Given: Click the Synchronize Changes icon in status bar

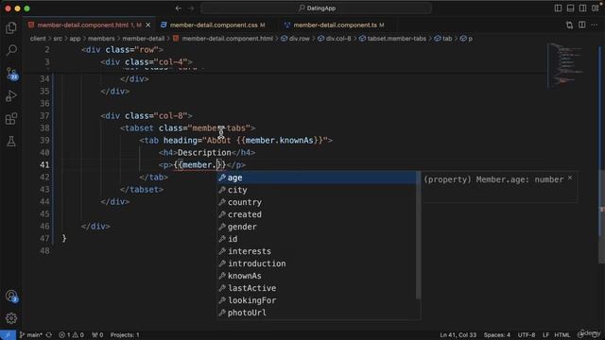Looking at the screenshot, I should pyautogui.click(x=48, y=335).
